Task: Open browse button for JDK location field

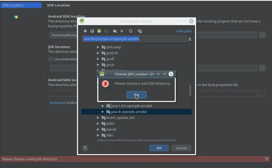Action: coord(262,68)
